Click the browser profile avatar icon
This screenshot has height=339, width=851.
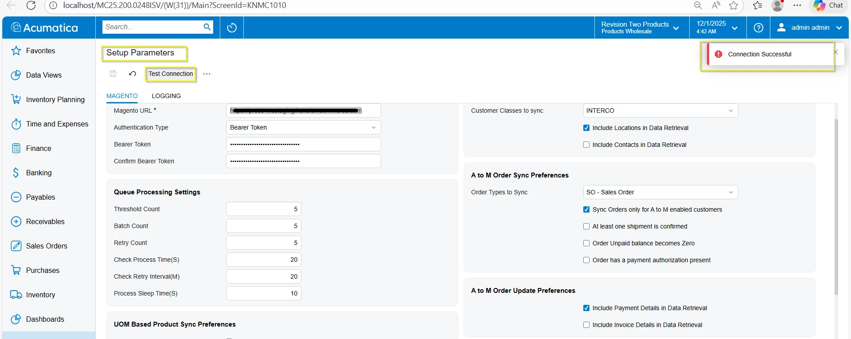pos(777,5)
